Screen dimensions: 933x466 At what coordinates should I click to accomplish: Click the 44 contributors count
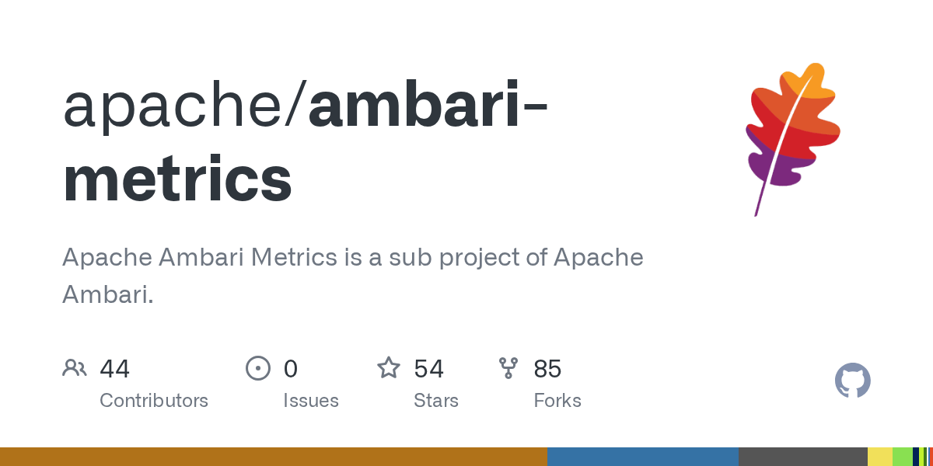point(114,368)
